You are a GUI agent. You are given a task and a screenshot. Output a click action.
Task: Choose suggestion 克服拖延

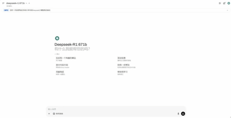pos(60,73)
